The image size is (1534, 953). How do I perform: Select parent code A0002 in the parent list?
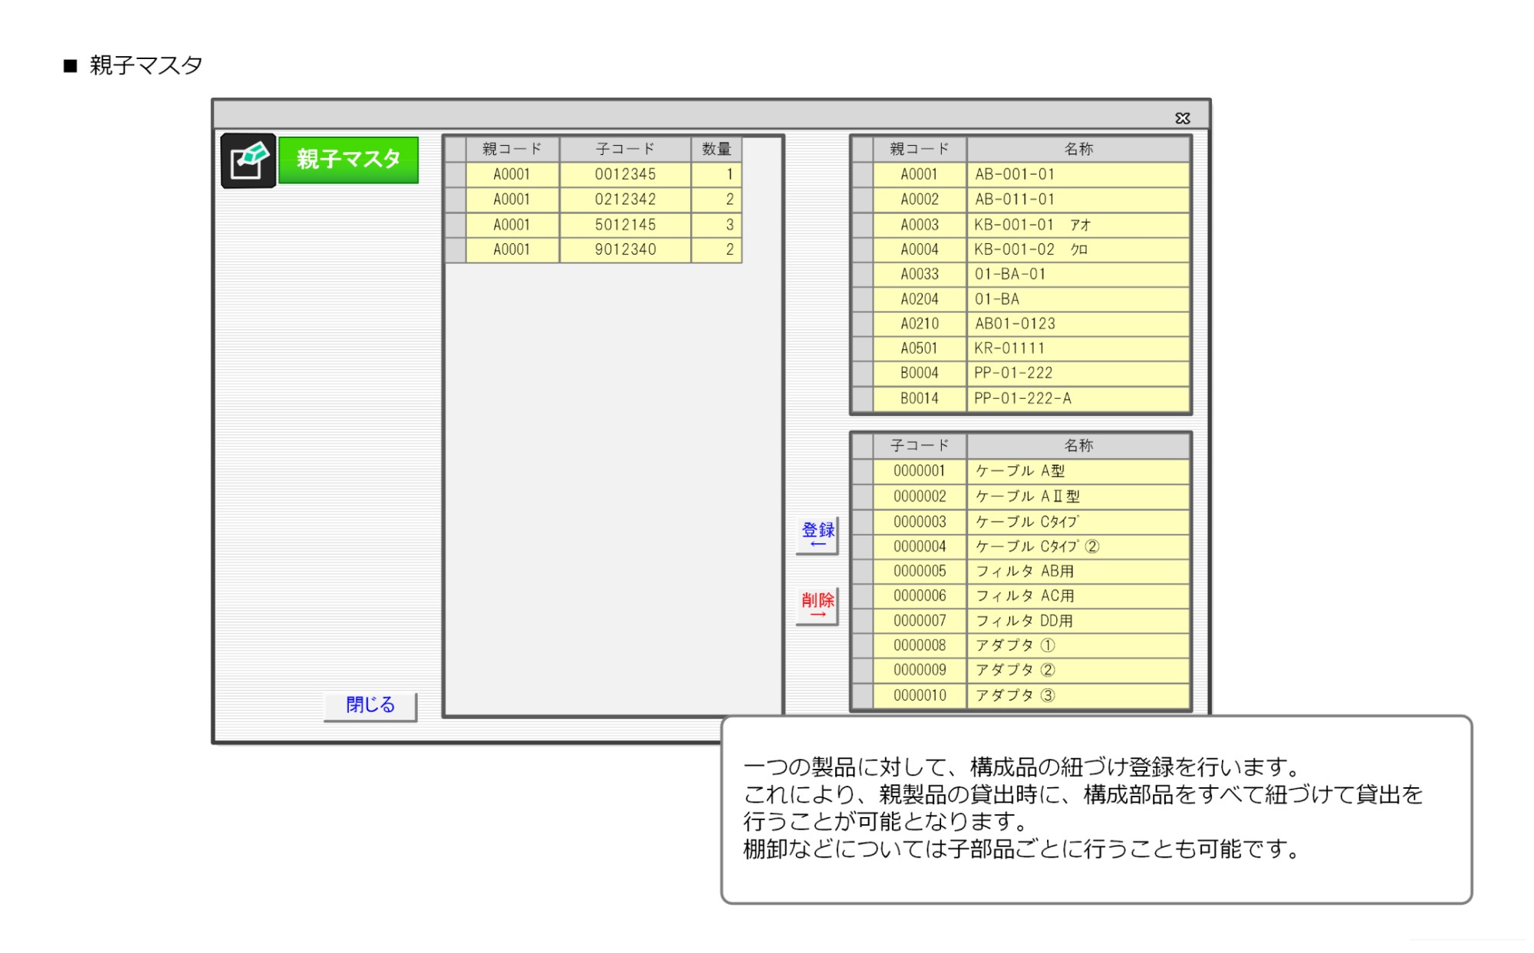pyautogui.click(x=920, y=200)
